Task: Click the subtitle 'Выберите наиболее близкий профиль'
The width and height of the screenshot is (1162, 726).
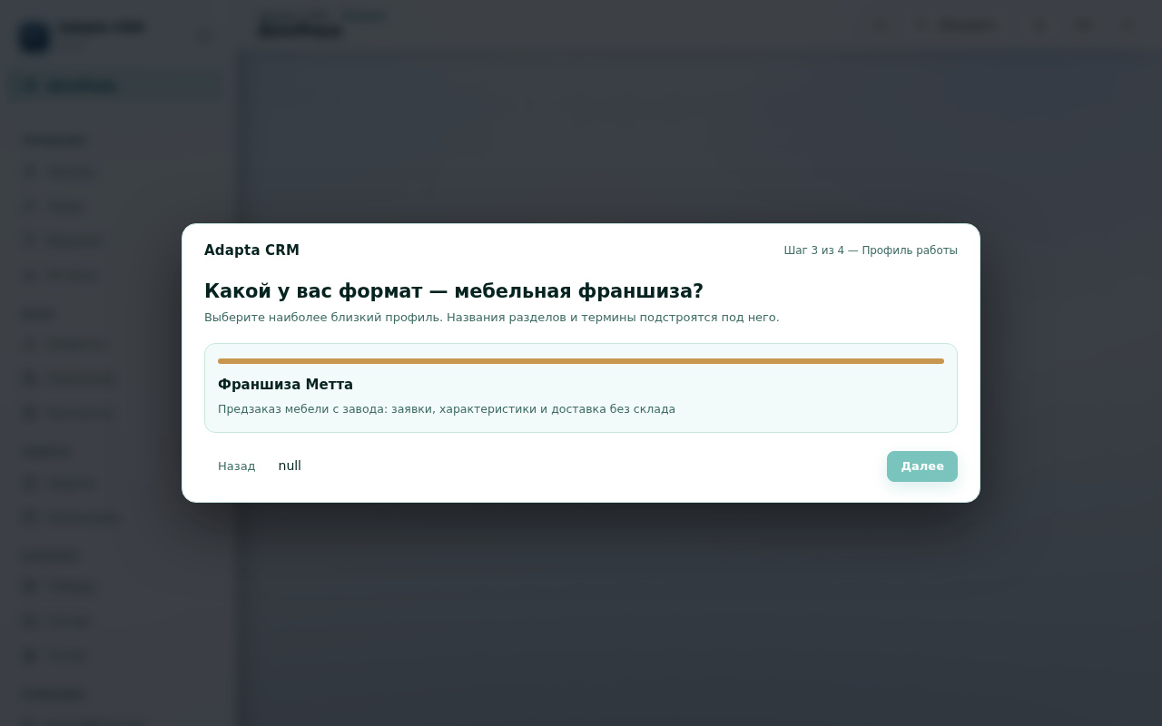Action: click(x=491, y=318)
